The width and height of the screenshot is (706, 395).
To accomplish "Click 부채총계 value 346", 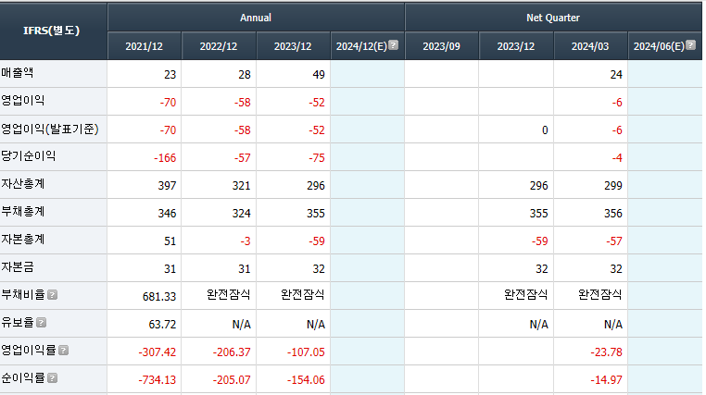I will tap(167, 214).
